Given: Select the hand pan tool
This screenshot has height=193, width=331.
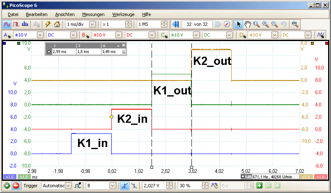Looking at the screenshot, I should pyautogui.click(x=248, y=24).
